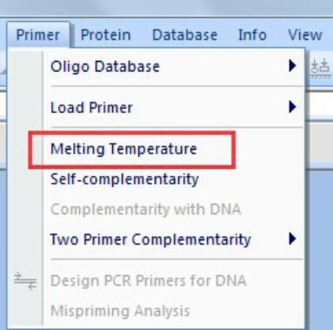Image resolution: width=333 pixels, height=330 pixels.
Task: Open the View menu
Action: click(305, 35)
